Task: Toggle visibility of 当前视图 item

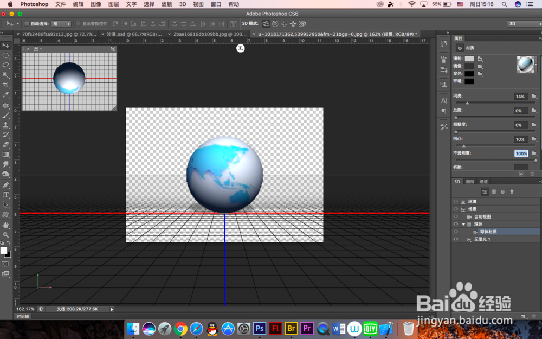Action: (456, 216)
